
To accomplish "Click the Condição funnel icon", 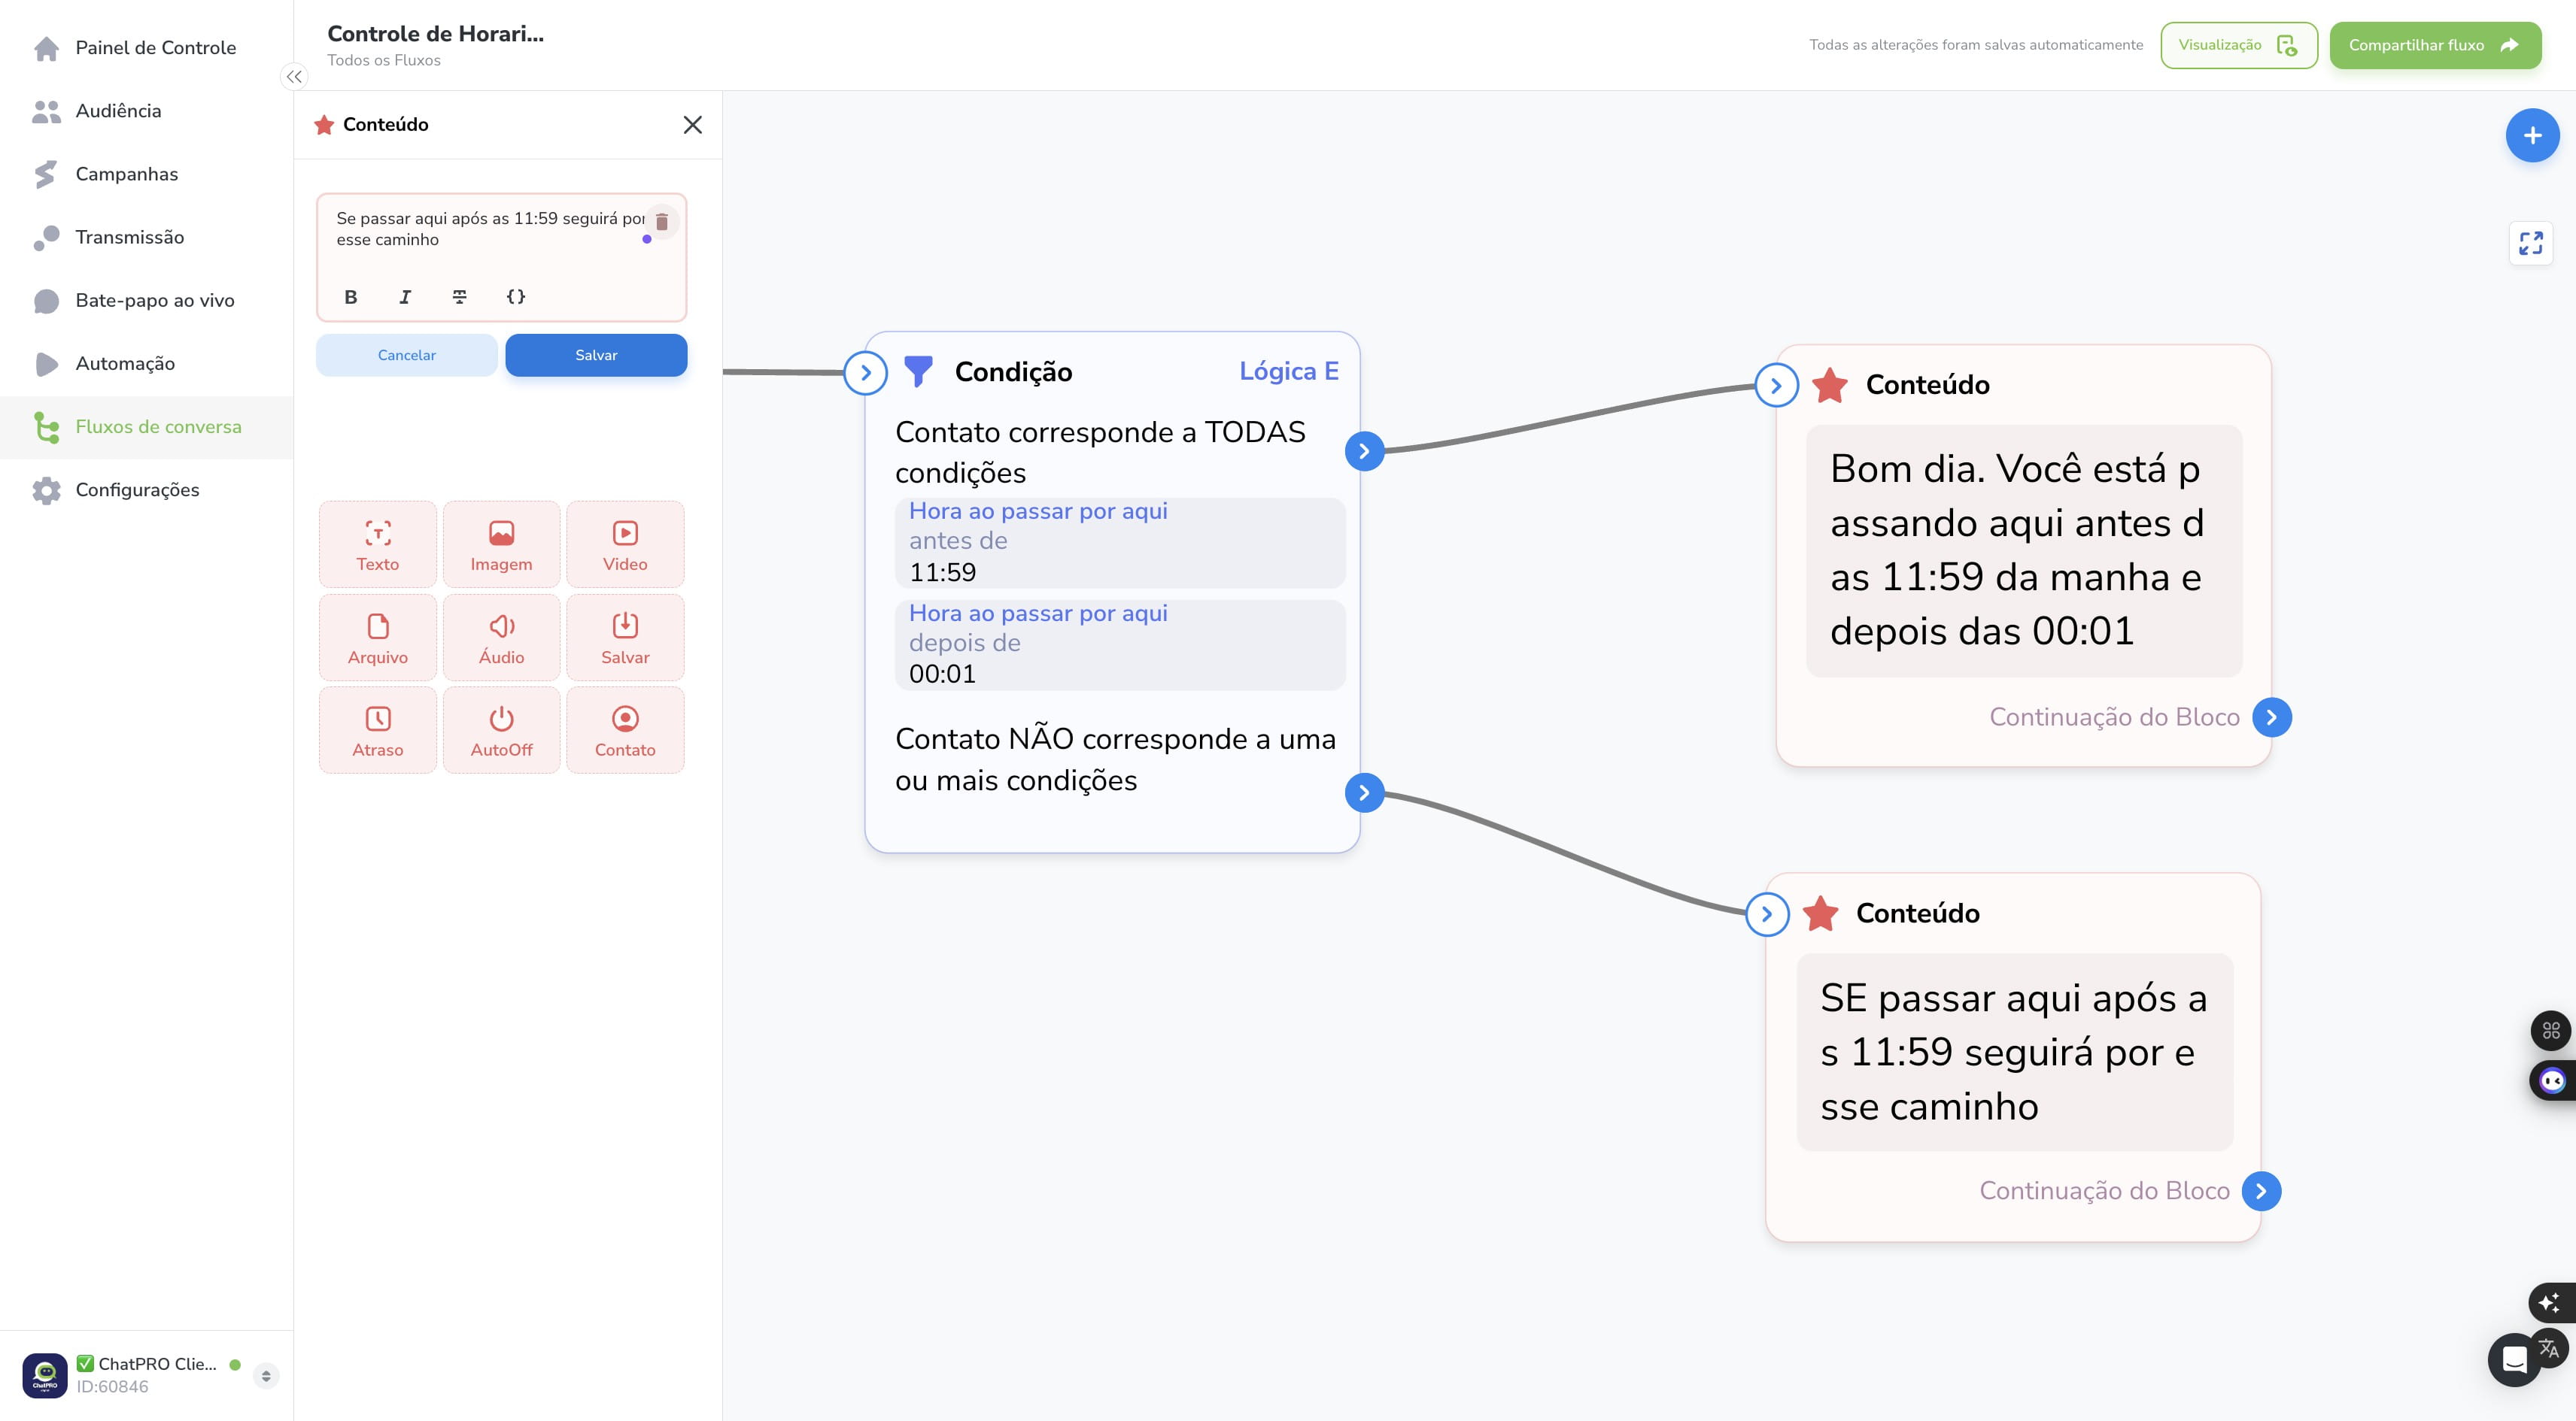I will [918, 371].
